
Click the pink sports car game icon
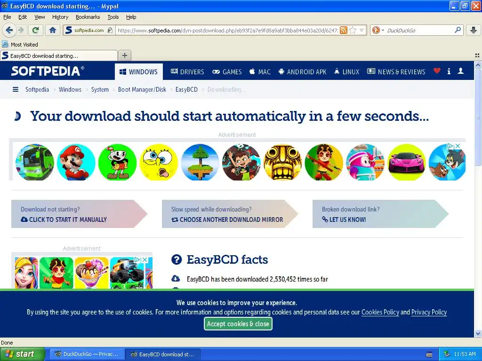(406, 162)
